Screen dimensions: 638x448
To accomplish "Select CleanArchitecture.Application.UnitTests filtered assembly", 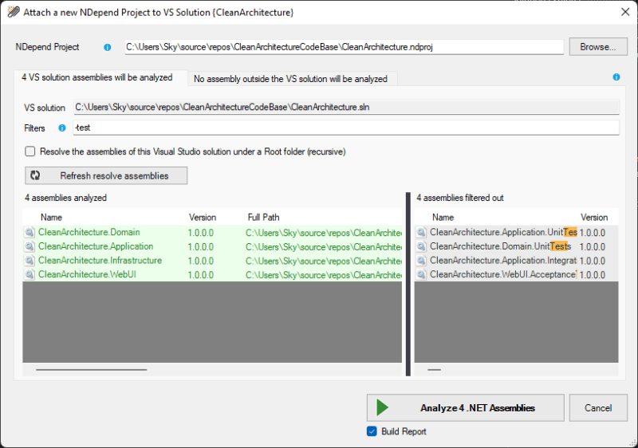I will pos(503,233).
